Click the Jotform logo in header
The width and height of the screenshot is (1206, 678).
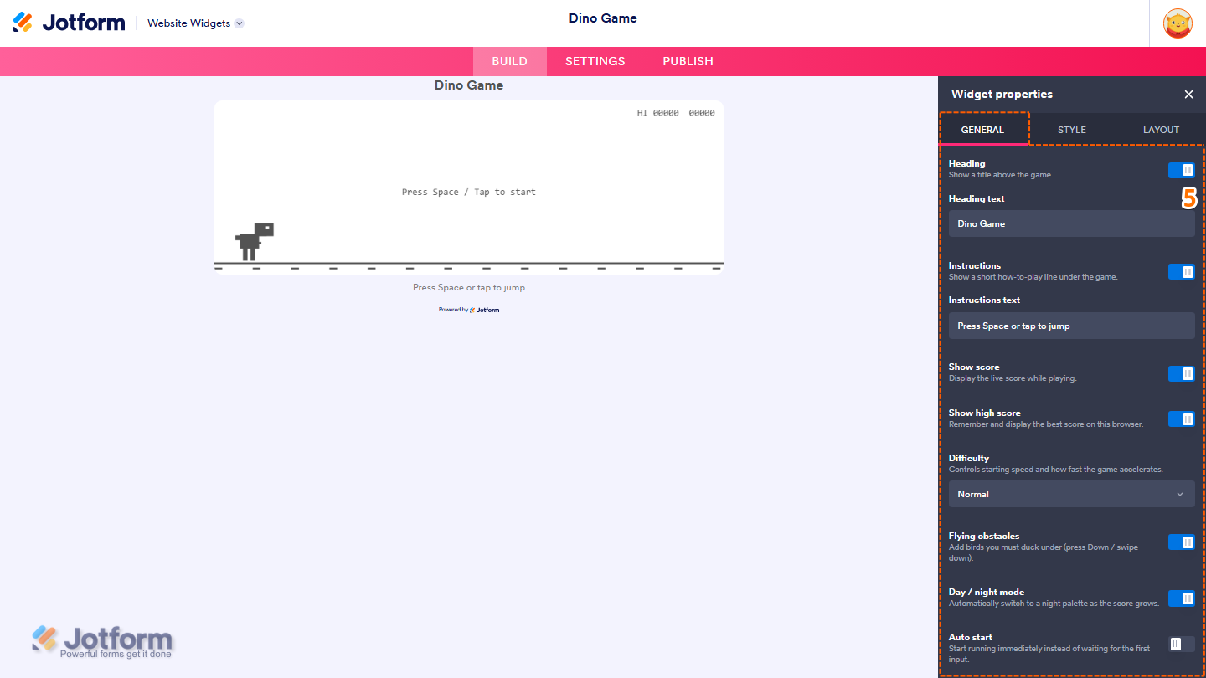[x=70, y=23]
